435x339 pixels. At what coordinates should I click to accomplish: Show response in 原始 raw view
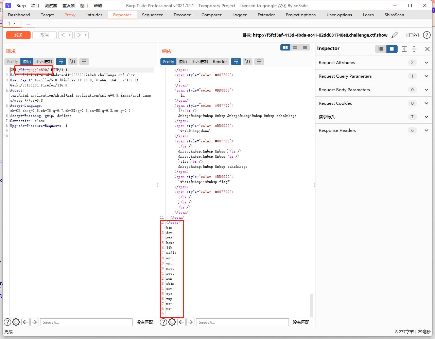click(183, 61)
